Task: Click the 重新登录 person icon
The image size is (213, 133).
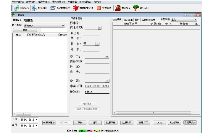Action: click(x=118, y=8)
